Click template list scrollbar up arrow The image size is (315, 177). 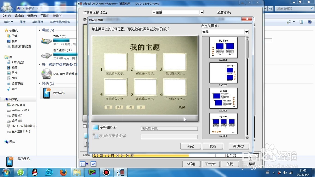point(247,37)
